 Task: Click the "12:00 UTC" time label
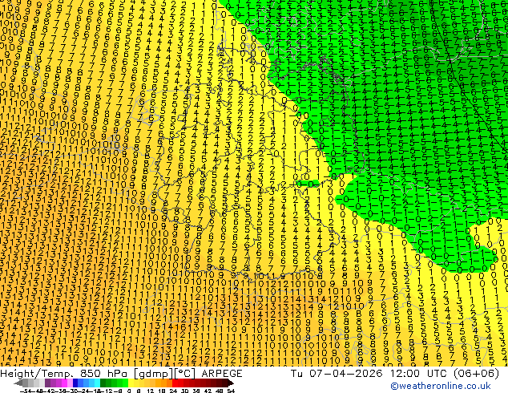(x=418, y=374)
